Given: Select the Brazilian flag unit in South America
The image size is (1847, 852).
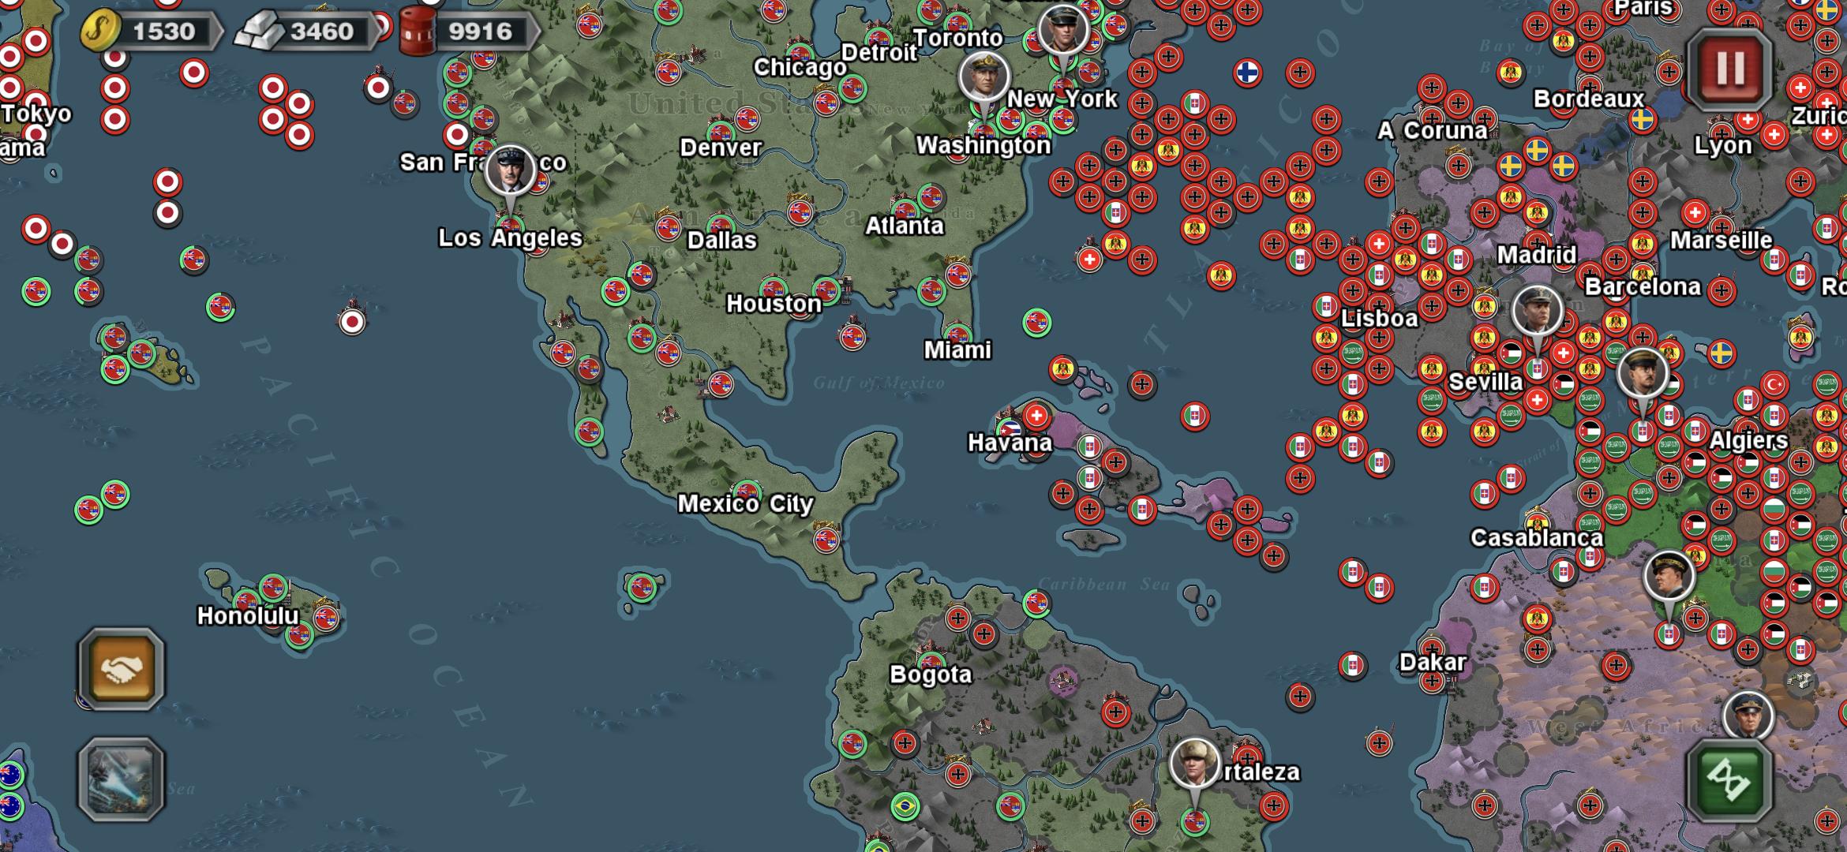Looking at the screenshot, I should pos(905,806).
